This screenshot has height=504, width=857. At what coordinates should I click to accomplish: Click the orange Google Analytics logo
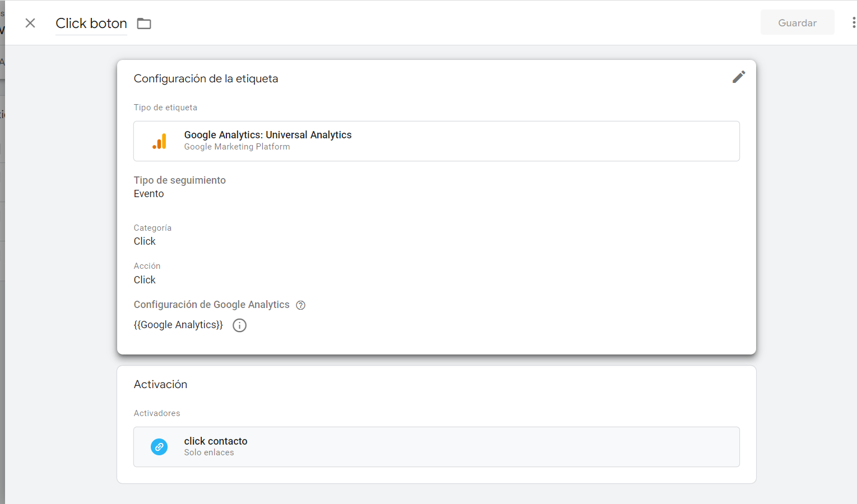click(160, 141)
